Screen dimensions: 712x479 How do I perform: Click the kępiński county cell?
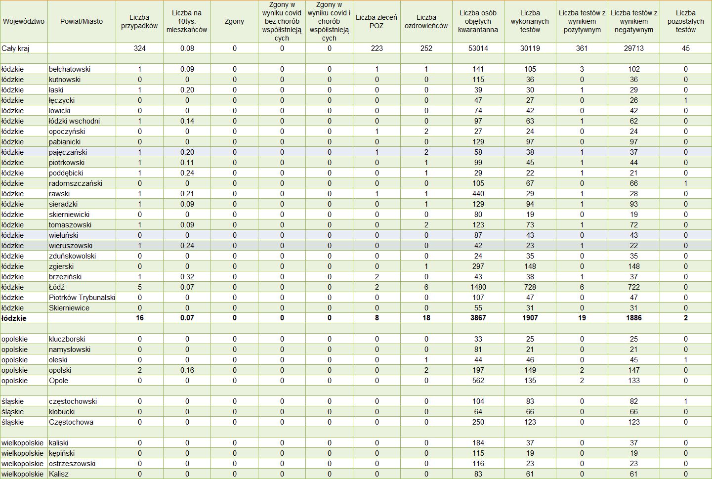point(82,453)
